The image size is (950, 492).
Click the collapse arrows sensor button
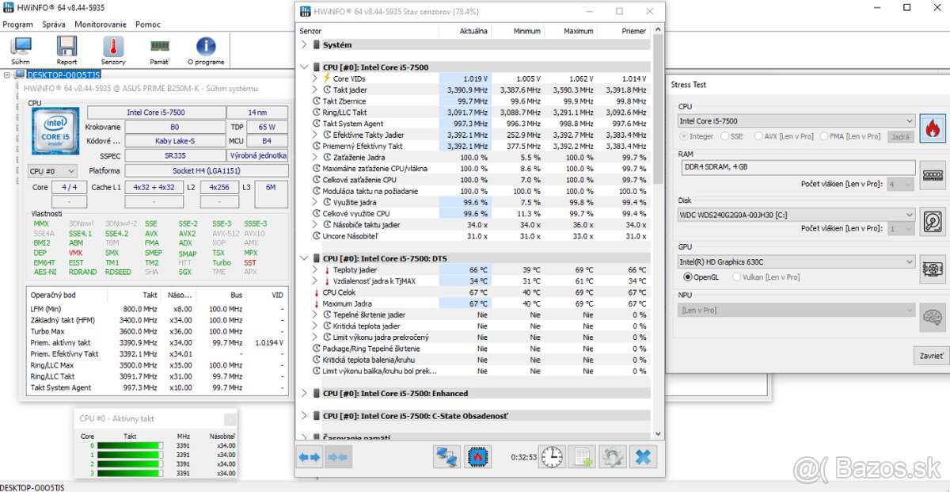(337, 456)
